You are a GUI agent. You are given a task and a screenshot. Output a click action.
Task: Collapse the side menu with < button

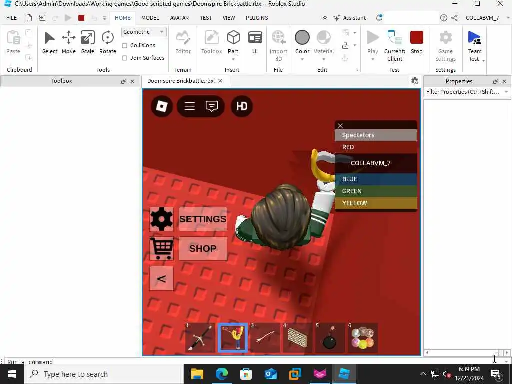pos(161,278)
